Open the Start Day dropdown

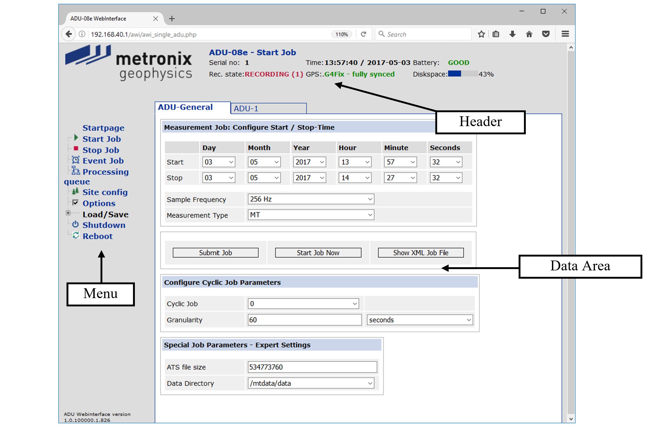[219, 162]
